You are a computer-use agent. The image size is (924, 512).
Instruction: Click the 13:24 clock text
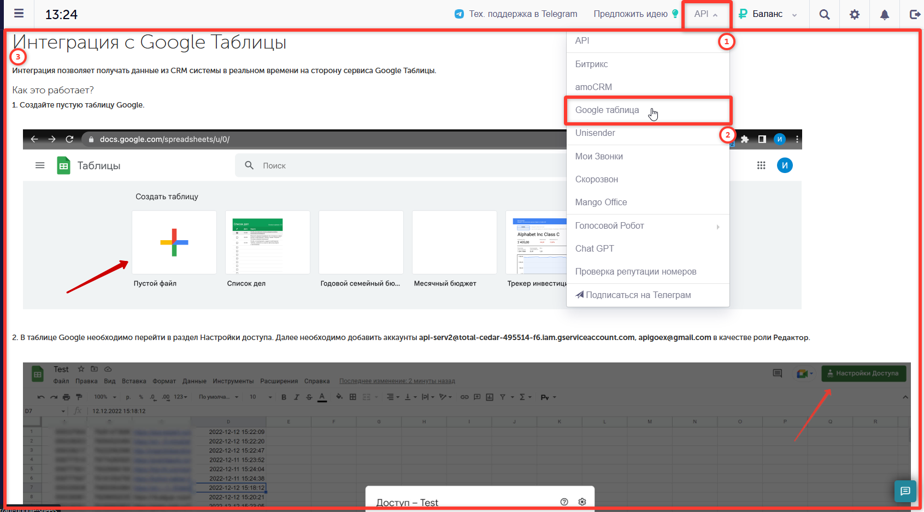tap(61, 15)
